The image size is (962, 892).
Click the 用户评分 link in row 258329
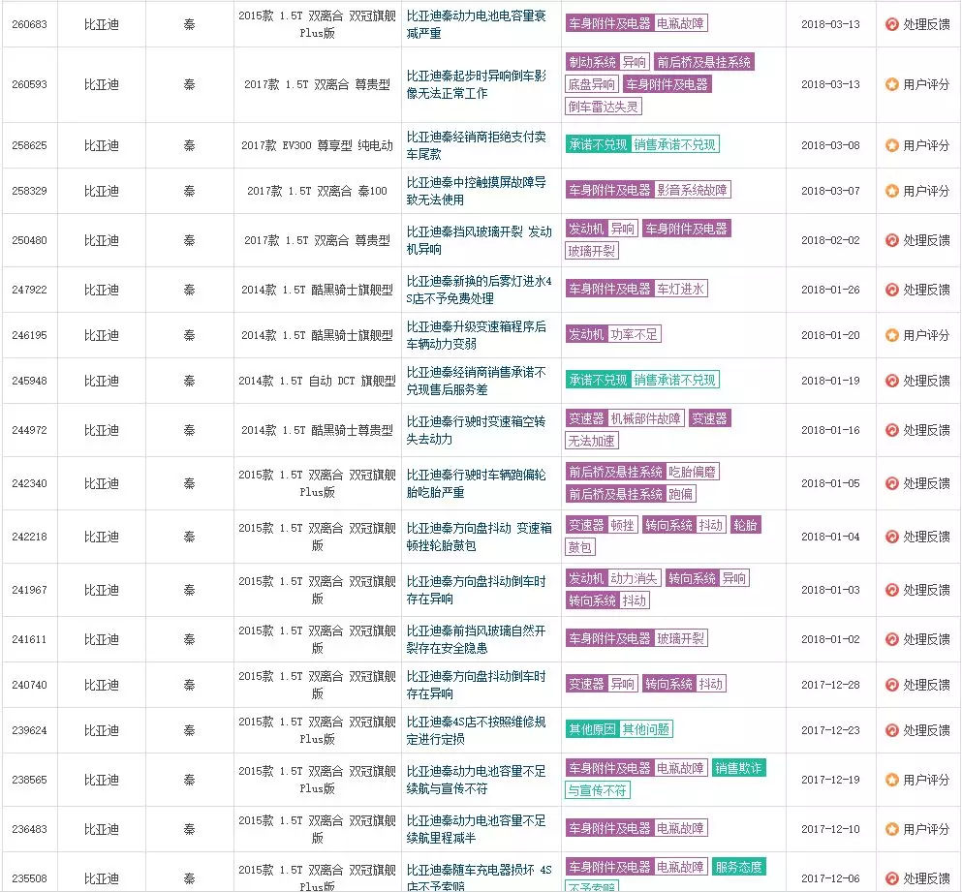925,191
